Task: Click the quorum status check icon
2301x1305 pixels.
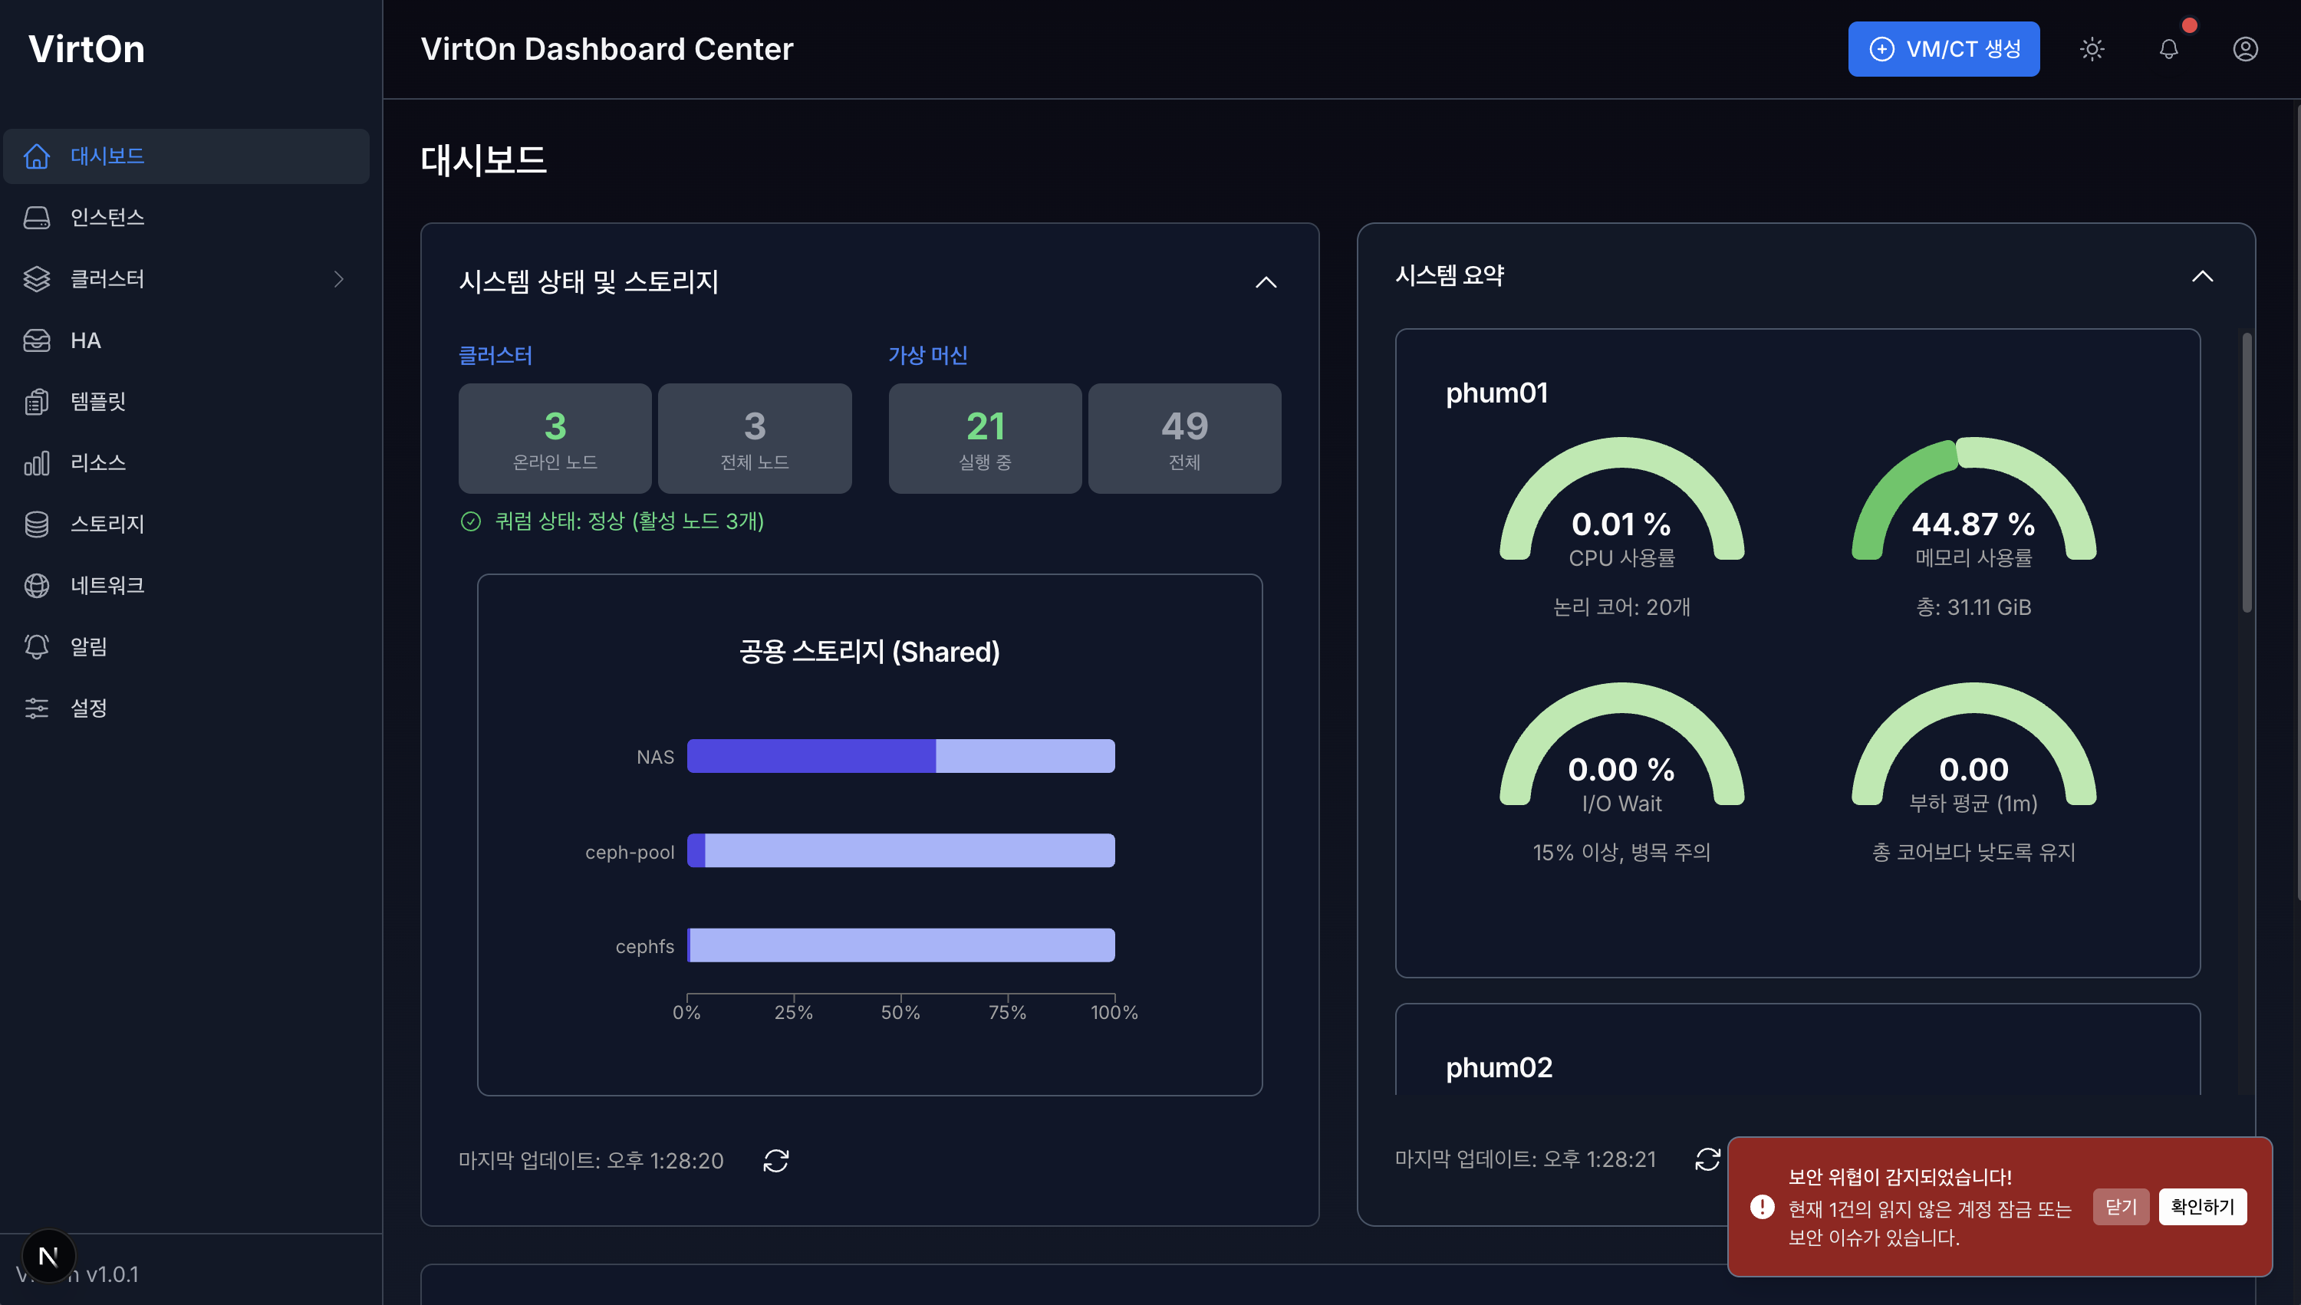Action: [471, 521]
